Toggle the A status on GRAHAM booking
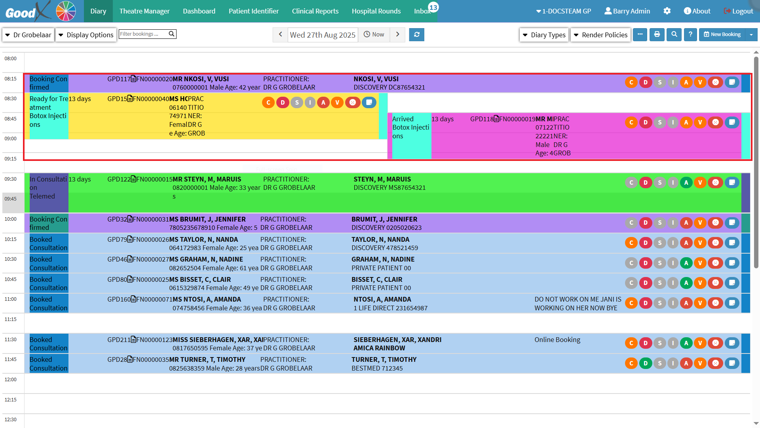This screenshot has height=428, width=760. point(686,263)
